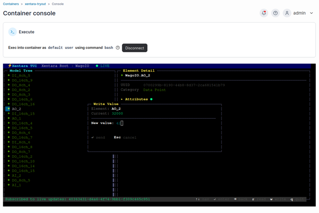Click the UUID value text

coord(184,85)
